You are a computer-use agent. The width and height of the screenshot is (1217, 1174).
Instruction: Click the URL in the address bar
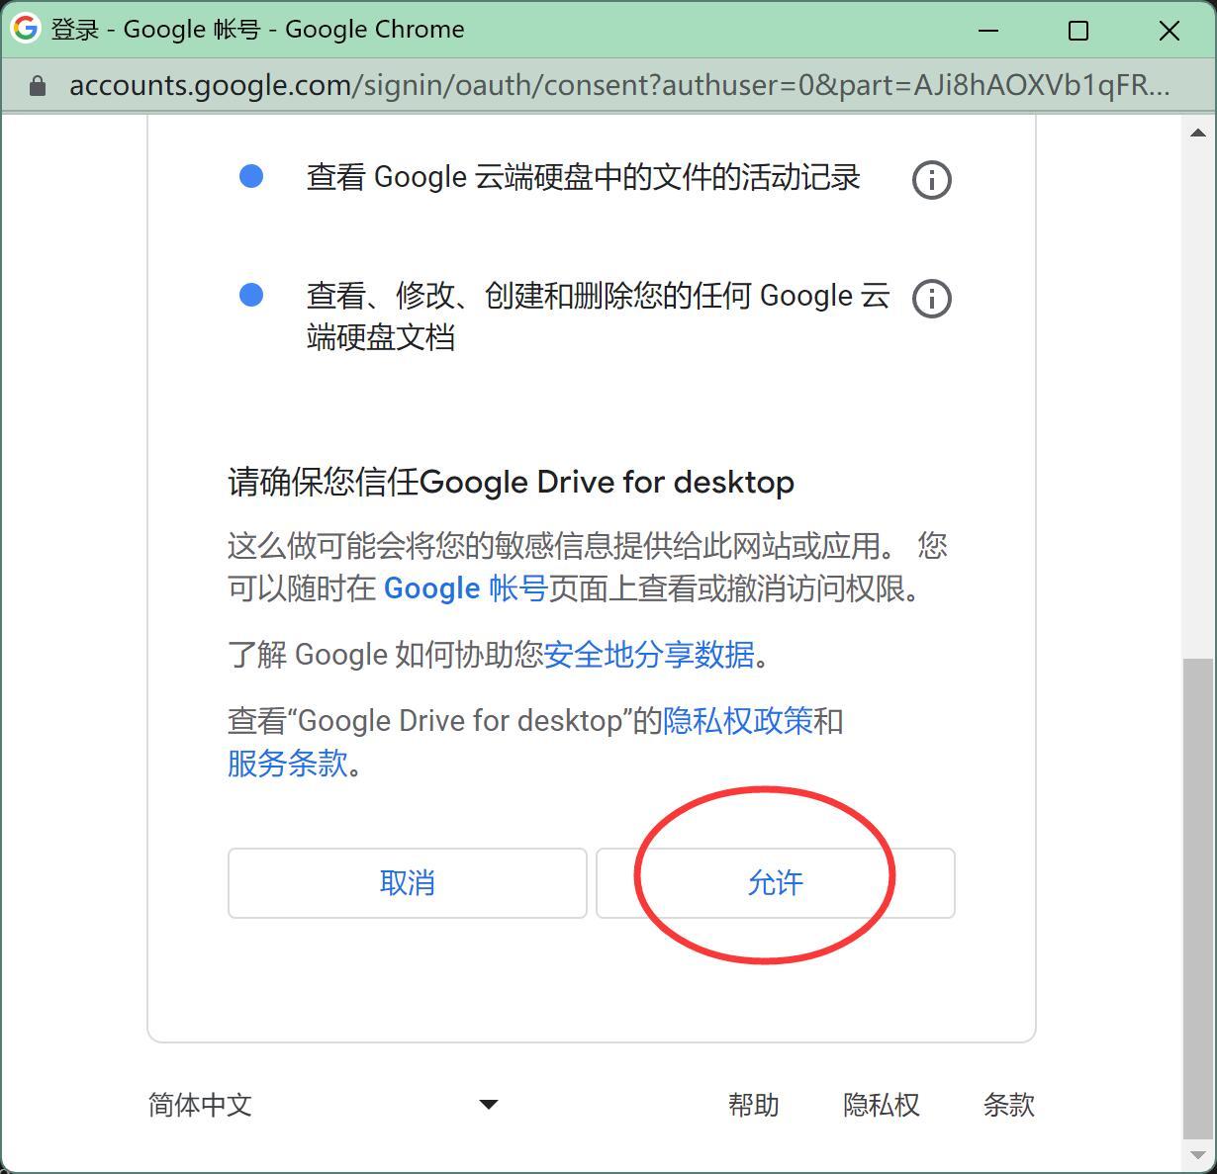pyautogui.click(x=619, y=86)
